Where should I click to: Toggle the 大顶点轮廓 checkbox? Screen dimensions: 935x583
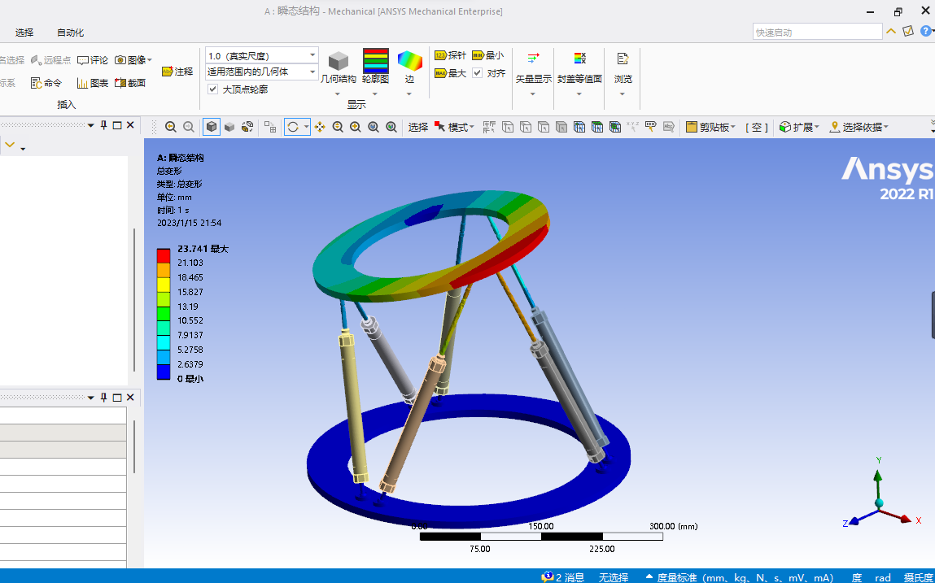pos(213,89)
